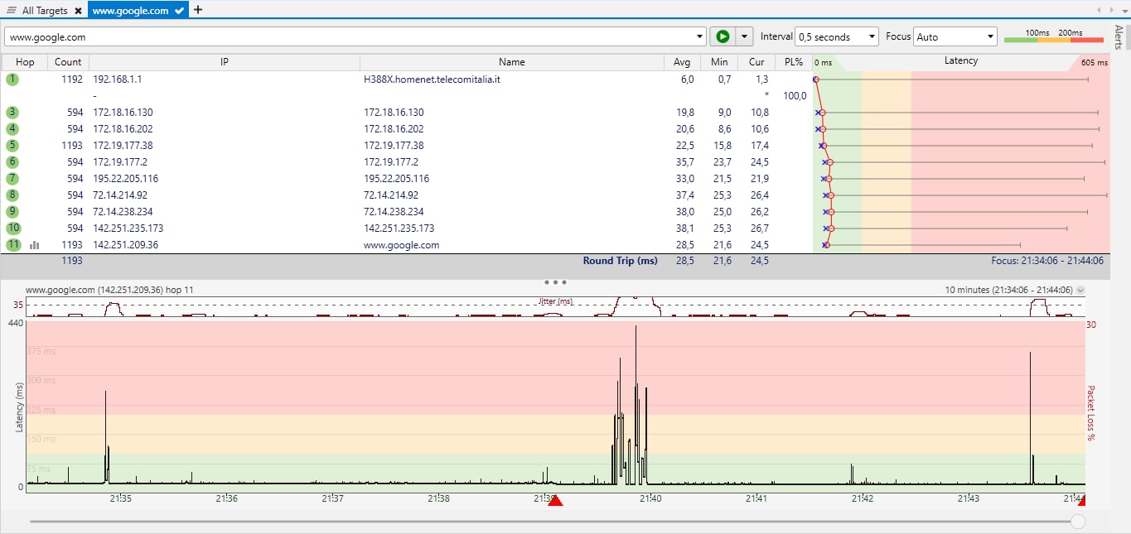Click the Latency graph column header

[x=961, y=61]
